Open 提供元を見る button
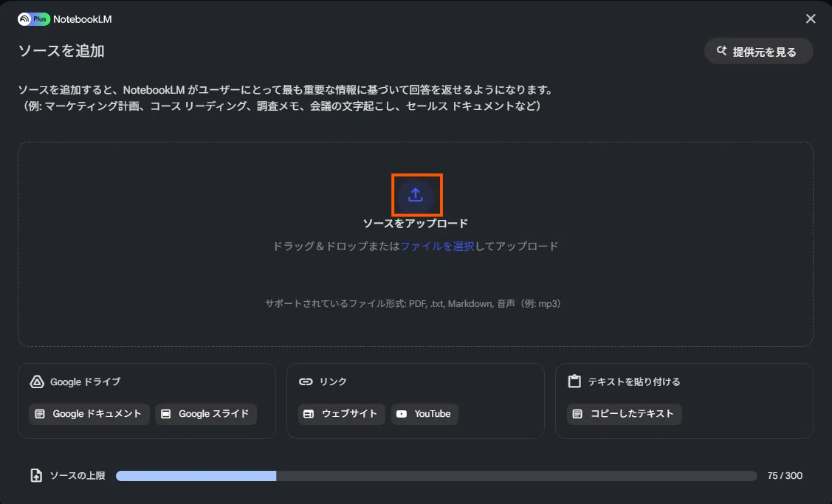This screenshot has height=504, width=832. tap(758, 52)
